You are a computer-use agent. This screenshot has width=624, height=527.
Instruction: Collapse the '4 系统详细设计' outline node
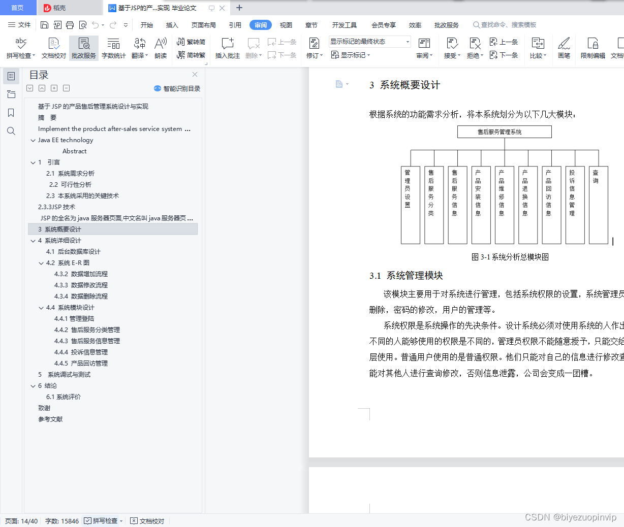pos(33,241)
